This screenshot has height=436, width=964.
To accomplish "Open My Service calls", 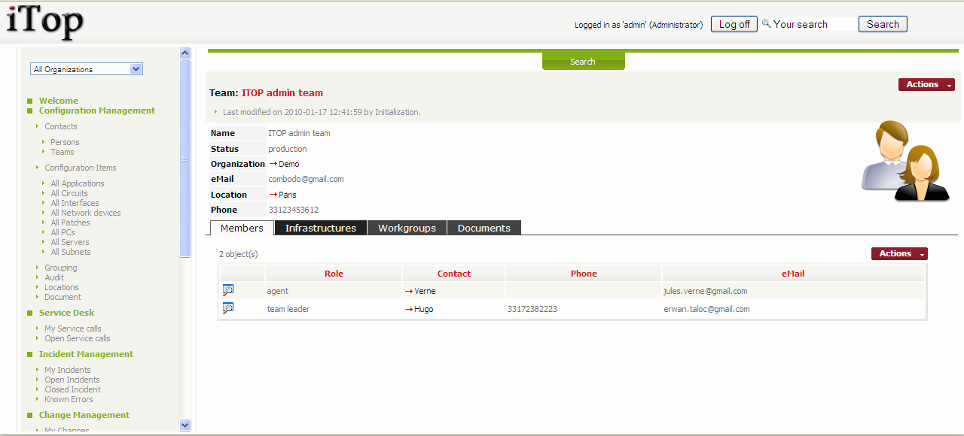I will 73,329.
